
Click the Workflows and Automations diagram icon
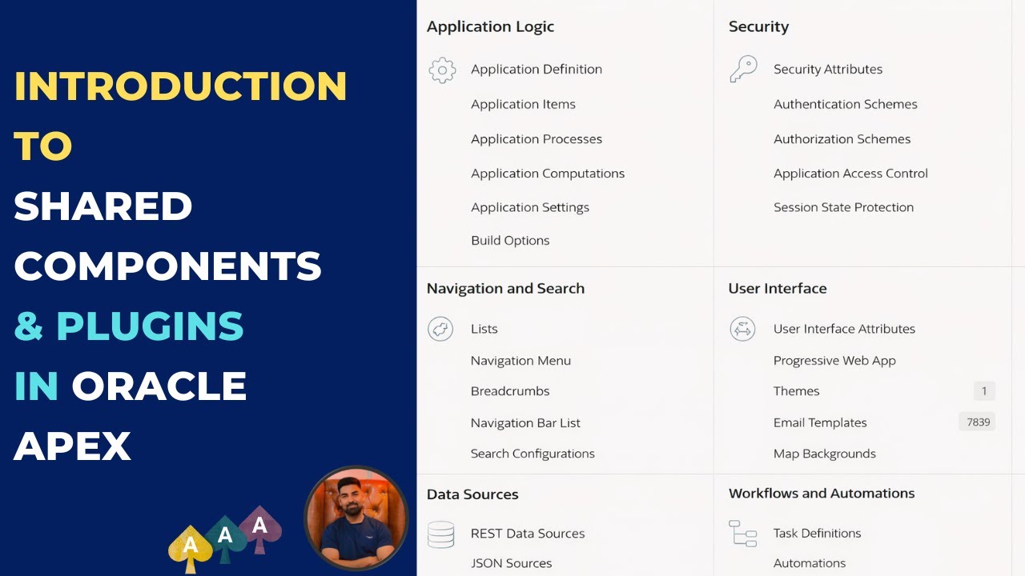(742, 534)
